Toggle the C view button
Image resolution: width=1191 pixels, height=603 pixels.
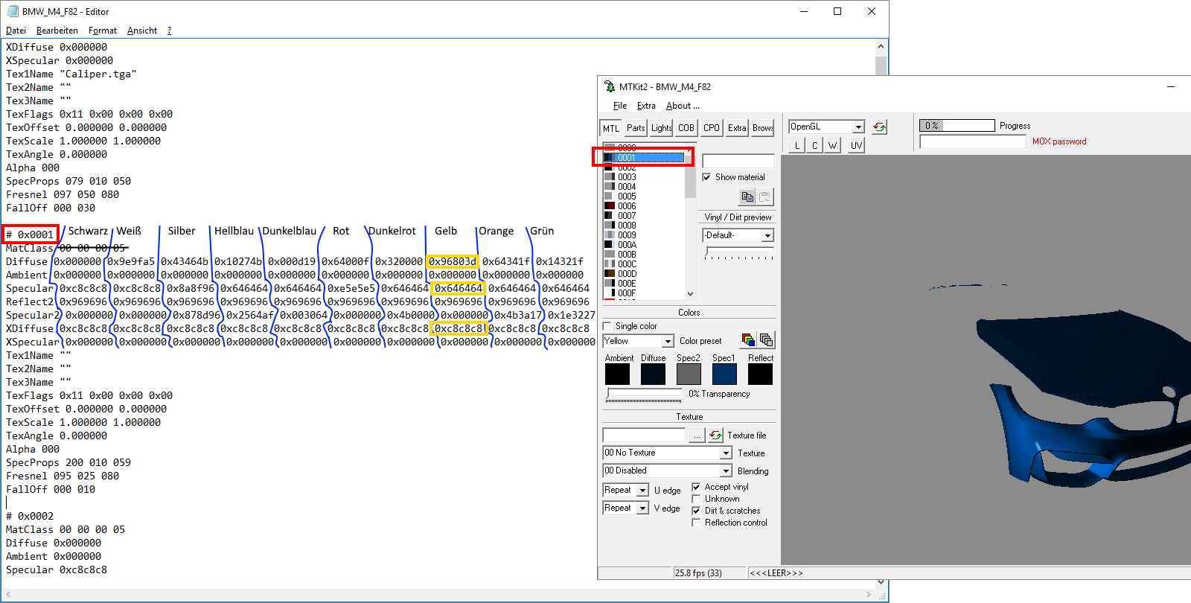(814, 145)
